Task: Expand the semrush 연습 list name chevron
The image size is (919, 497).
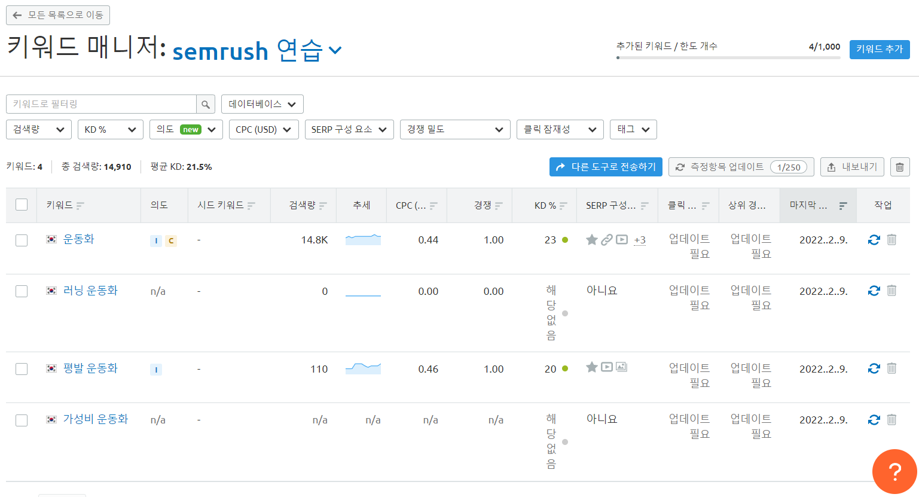Action: click(335, 51)
